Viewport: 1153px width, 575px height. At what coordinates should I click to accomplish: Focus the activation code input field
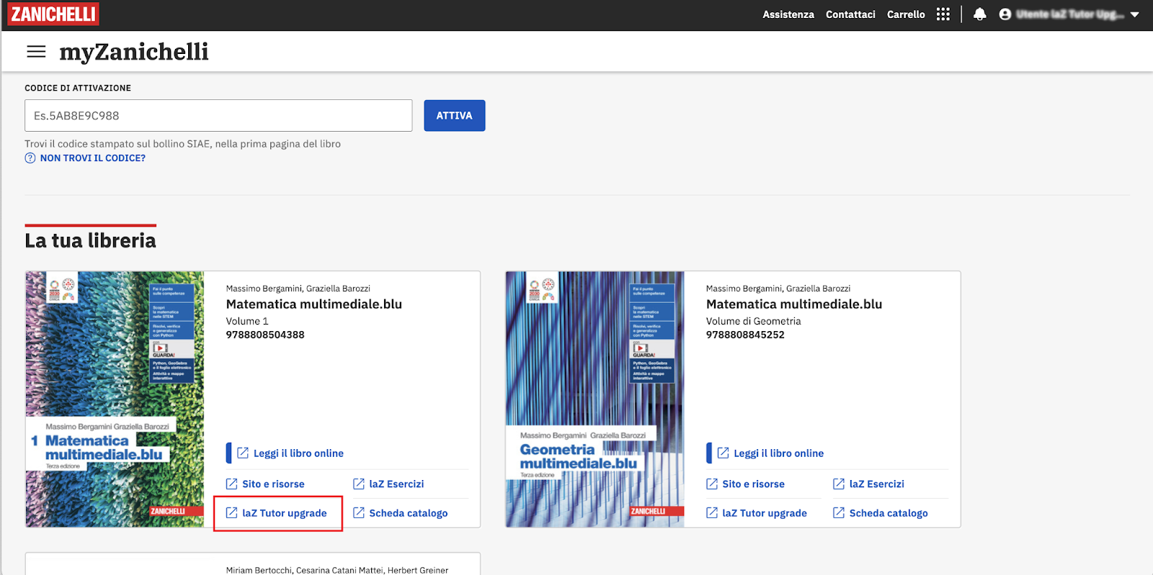tap(218, 115)
